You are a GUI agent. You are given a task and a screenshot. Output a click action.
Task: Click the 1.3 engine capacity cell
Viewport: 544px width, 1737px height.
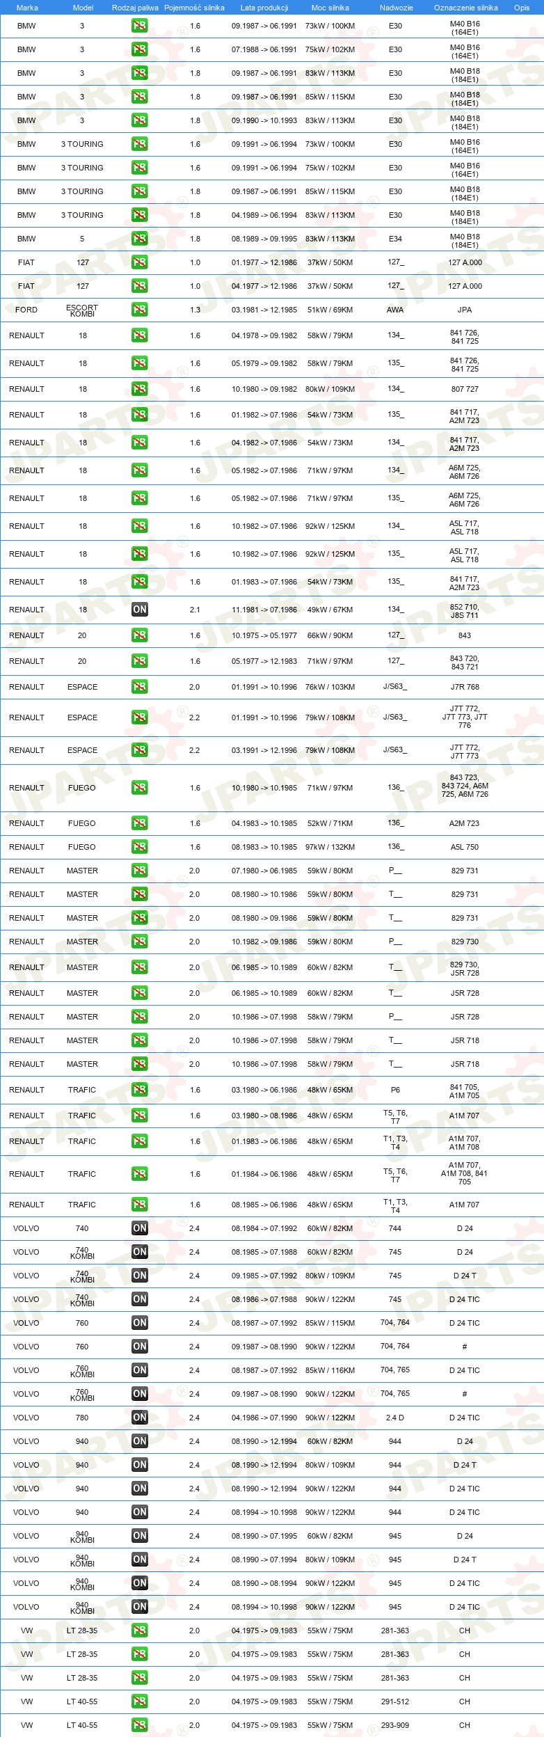(x=195, y=310)
